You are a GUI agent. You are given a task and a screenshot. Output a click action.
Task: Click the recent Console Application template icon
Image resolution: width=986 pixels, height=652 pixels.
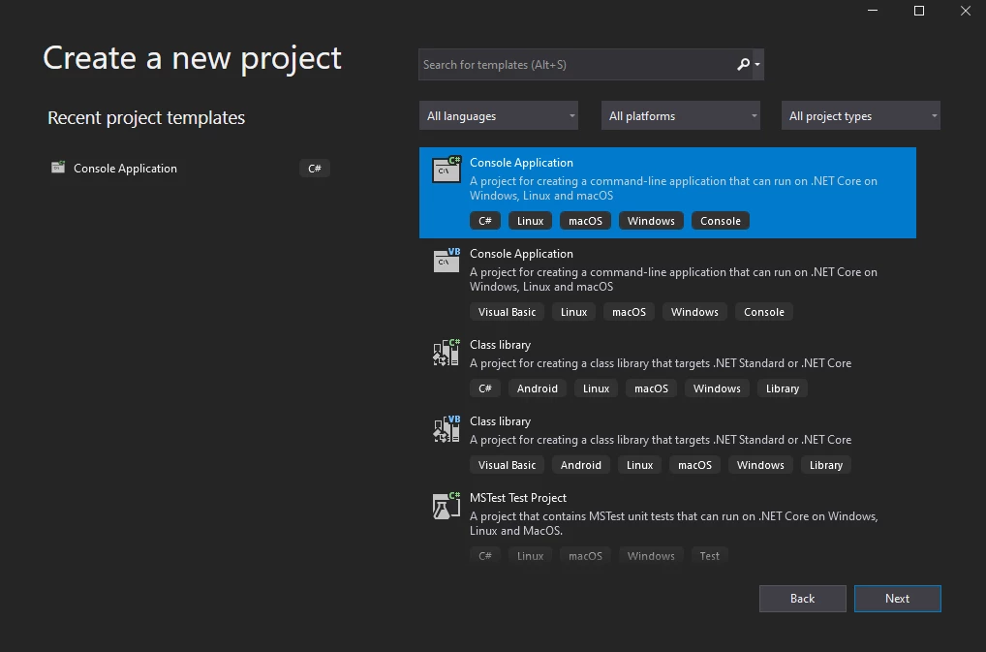coord(58,168)
